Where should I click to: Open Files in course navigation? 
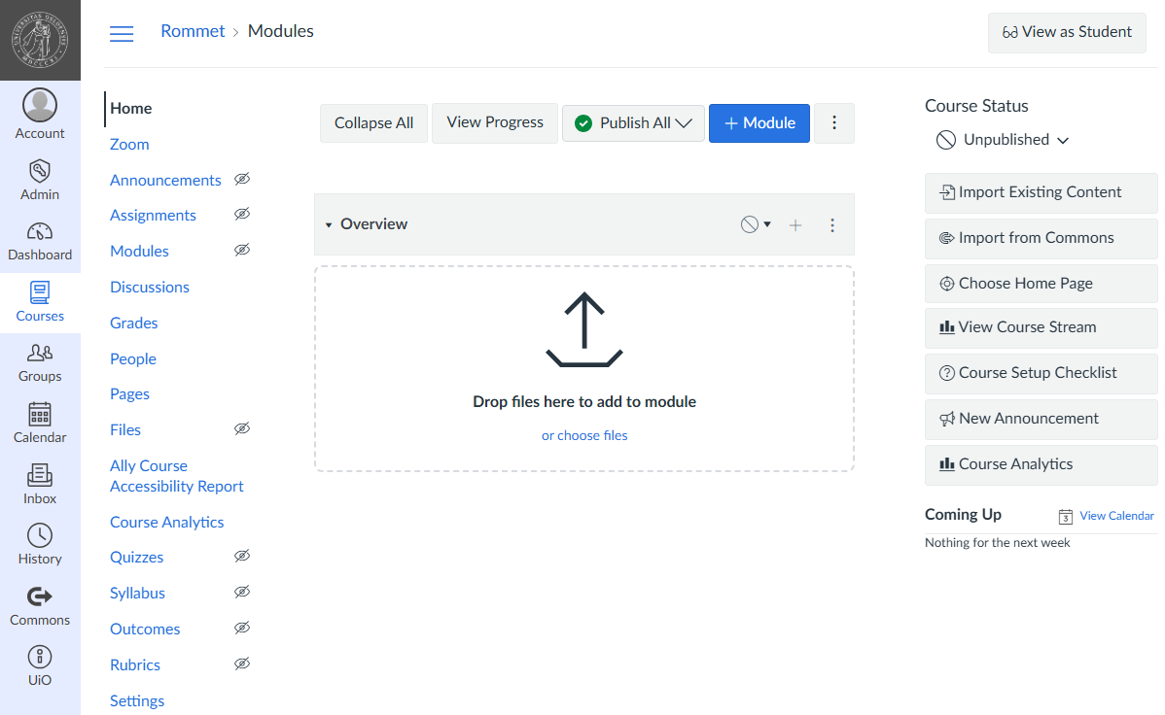coord(125,430)
